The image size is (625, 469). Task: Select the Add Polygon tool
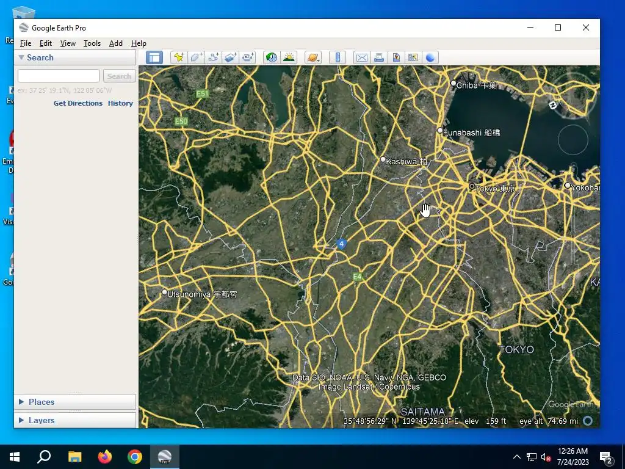click(x=196, y=57)
